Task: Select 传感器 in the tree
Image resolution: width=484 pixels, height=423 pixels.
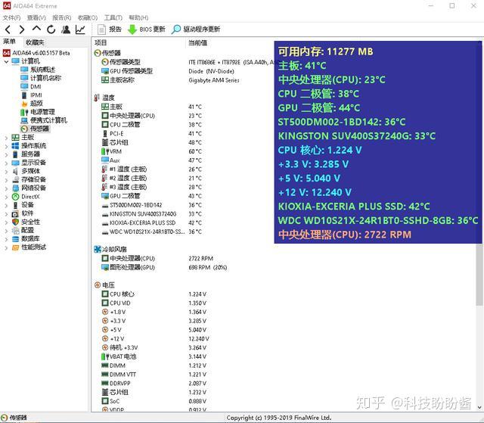Action: pyautogui.click(x=35, y=129)
